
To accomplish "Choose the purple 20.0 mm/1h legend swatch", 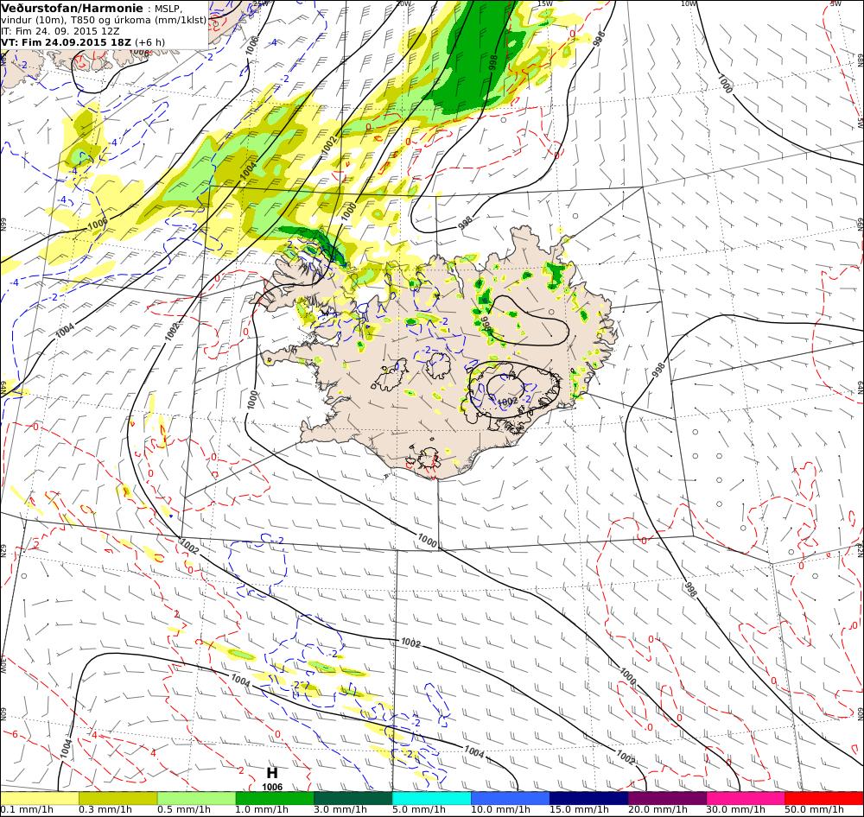I will pos(667,798).
